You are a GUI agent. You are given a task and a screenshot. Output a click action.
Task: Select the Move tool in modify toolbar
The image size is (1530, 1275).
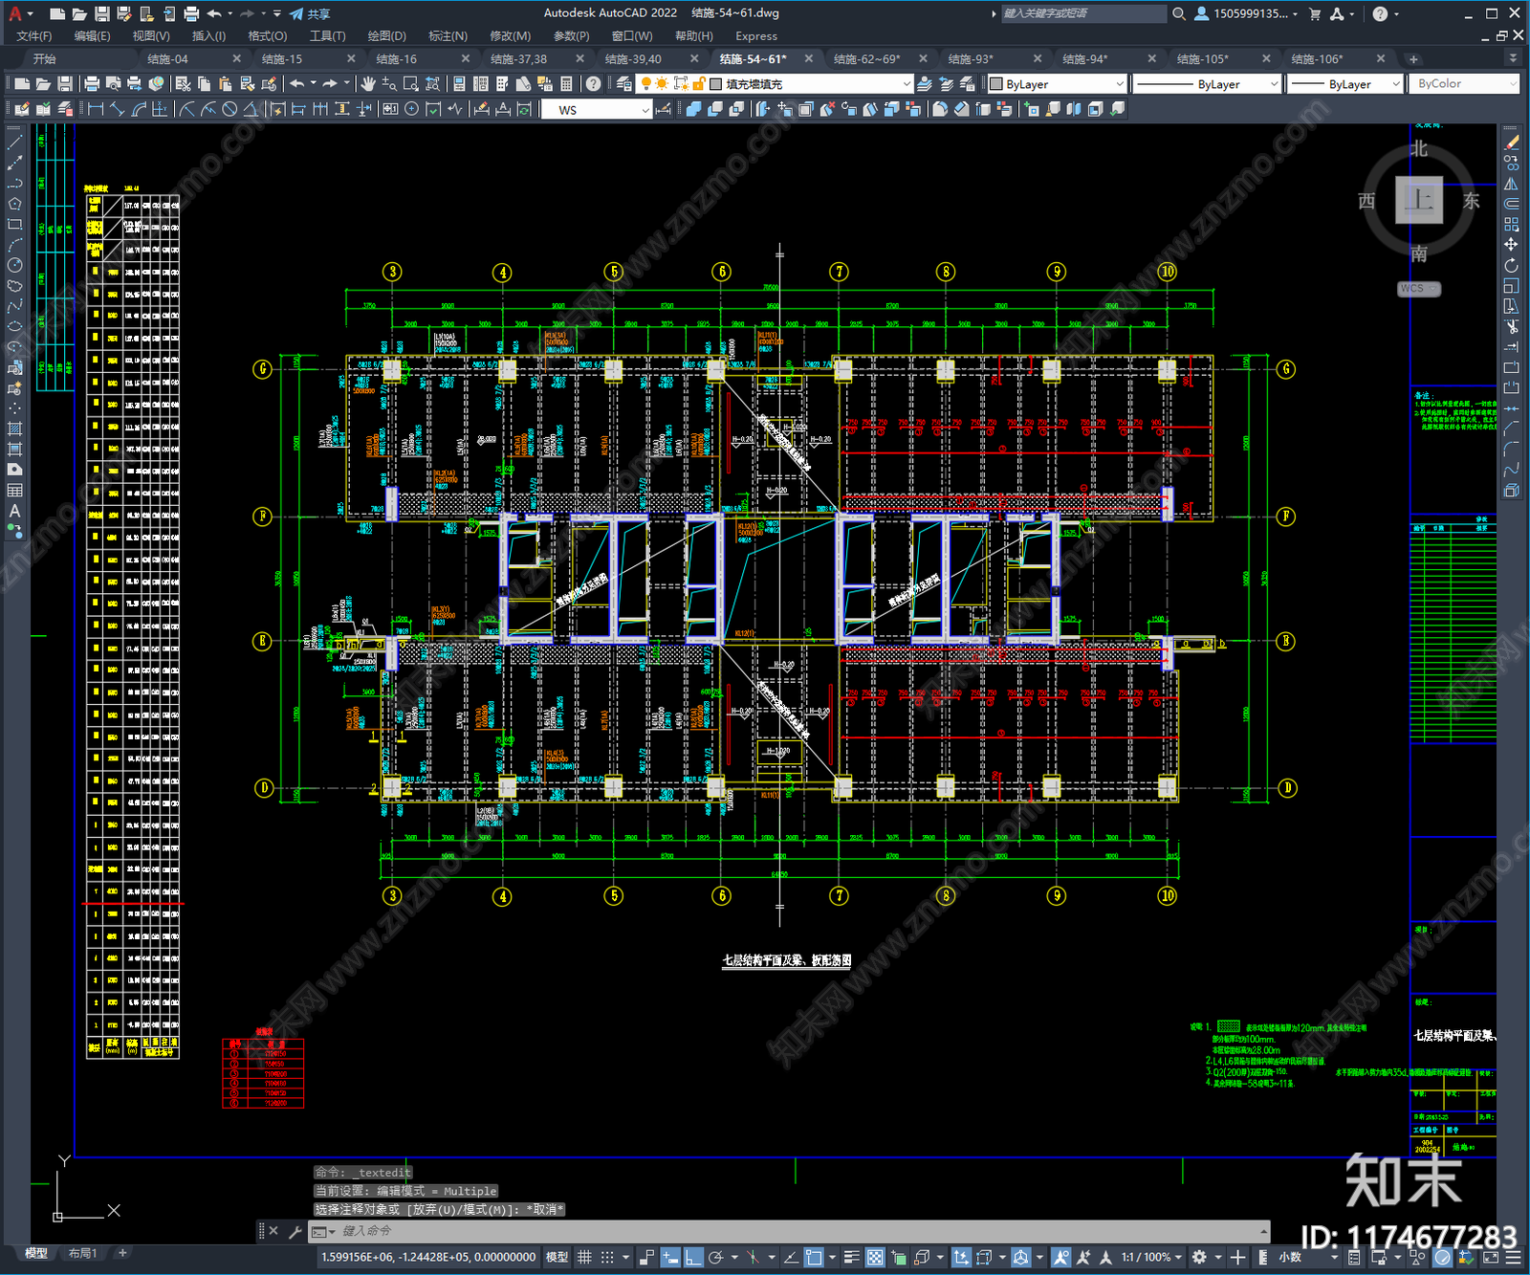tap(1511, 245)
